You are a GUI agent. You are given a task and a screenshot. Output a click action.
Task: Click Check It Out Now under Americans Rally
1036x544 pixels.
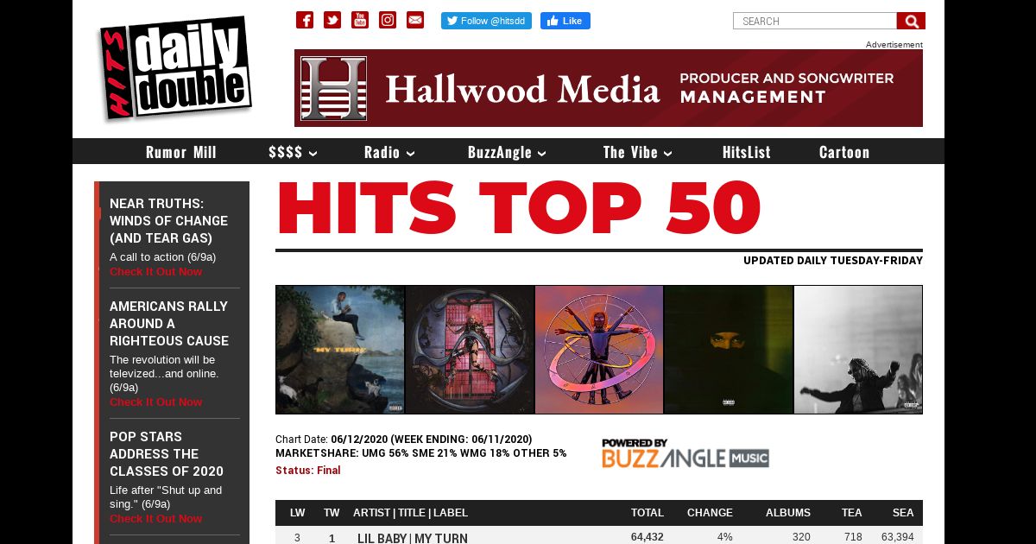[155, 402]
